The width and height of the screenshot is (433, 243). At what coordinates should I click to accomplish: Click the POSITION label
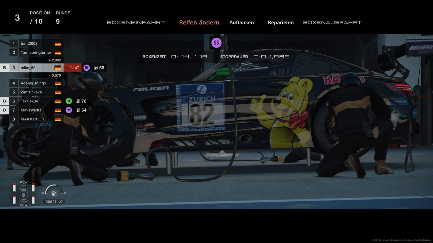click(40, 13)
